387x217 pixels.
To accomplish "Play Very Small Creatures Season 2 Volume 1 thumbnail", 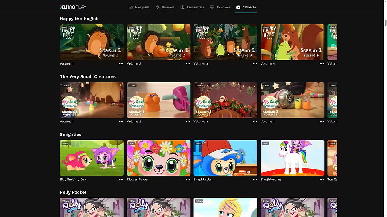I will pyautogui.click(x=292, y=100).
